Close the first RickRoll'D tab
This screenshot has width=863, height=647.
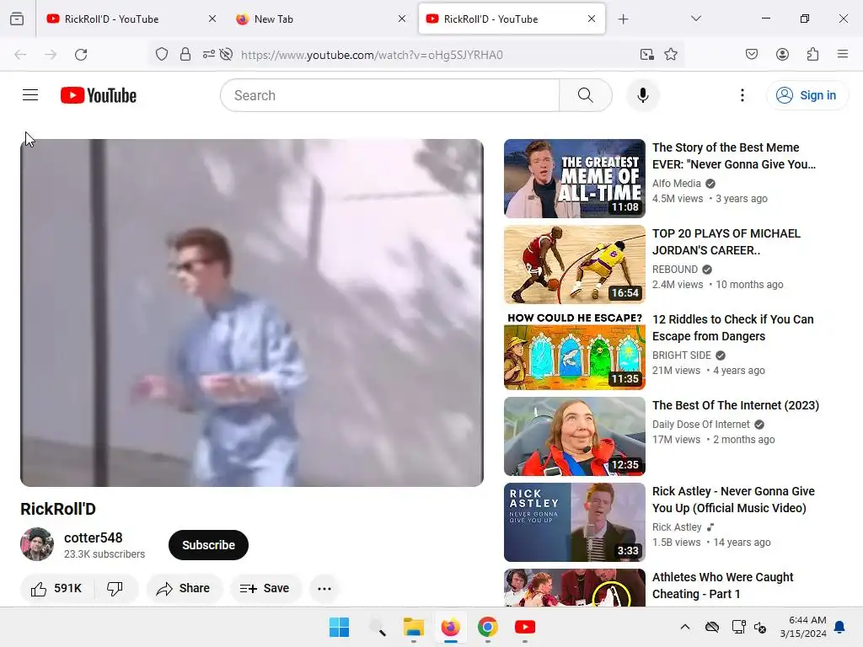[212, 19]
